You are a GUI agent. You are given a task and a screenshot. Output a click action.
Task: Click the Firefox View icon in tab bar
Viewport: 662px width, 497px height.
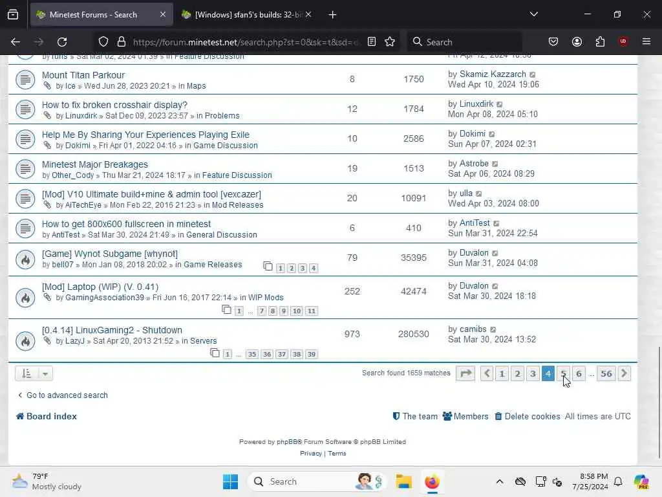(13, 15)
